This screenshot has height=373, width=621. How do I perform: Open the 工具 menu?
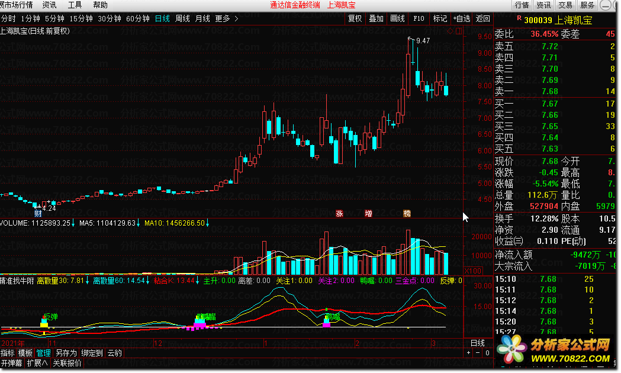click(75, 5)
